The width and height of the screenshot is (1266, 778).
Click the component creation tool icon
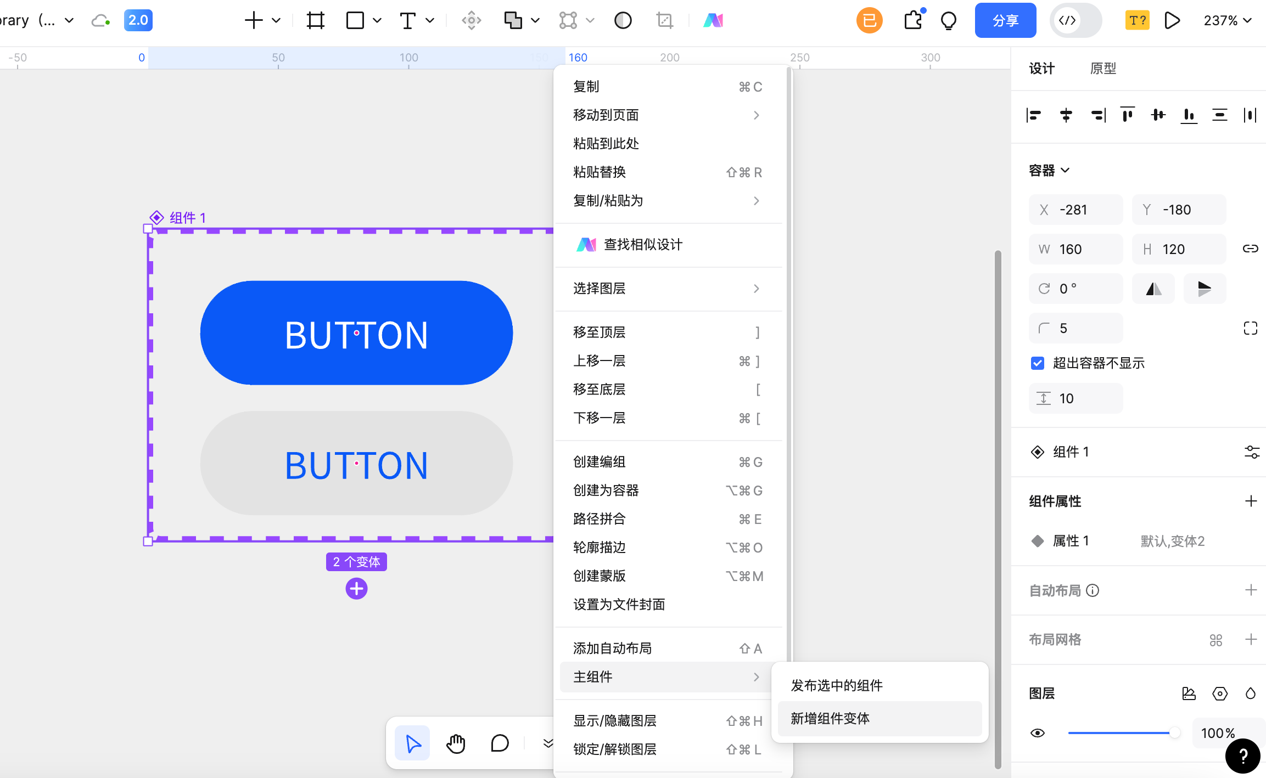[x=472, y=21]
